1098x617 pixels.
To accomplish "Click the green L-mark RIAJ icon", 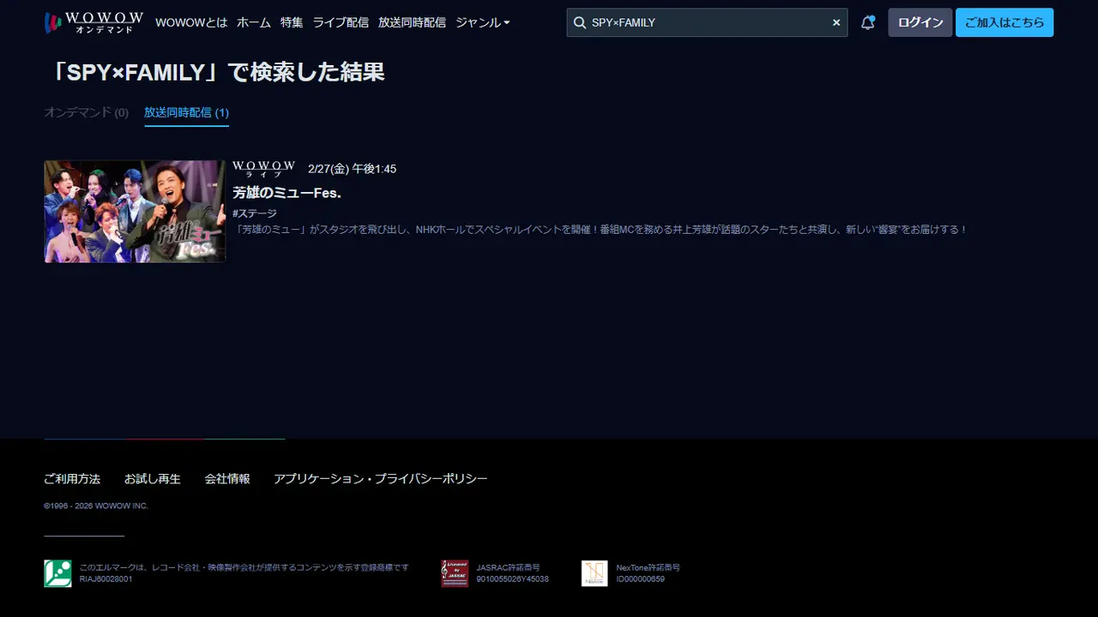I will (57, 573).
